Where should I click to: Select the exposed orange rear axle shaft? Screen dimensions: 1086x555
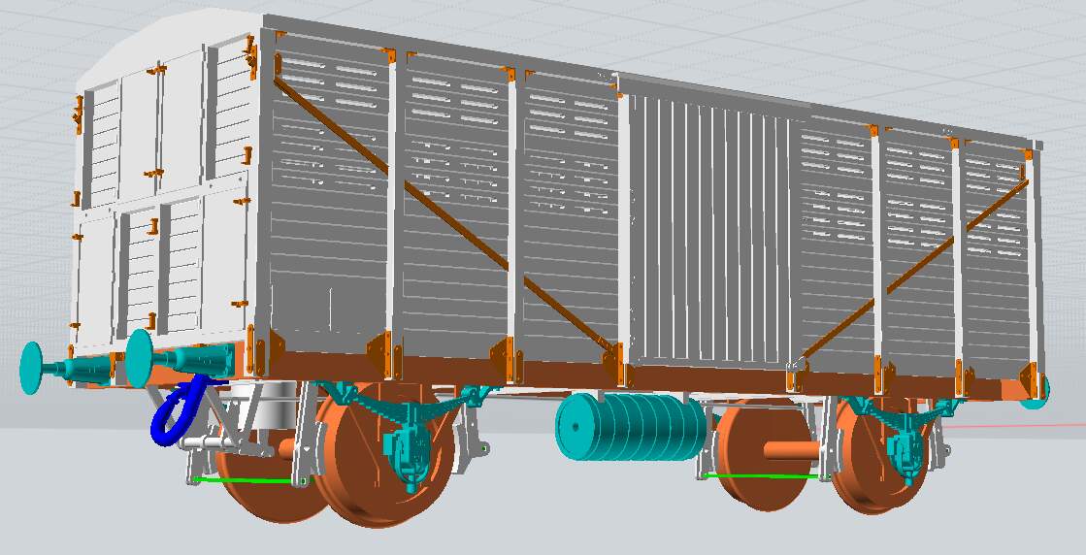coord(788,450)
